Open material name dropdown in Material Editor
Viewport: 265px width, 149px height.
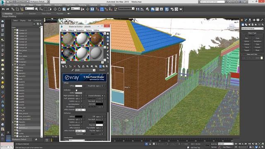point(94,70)
